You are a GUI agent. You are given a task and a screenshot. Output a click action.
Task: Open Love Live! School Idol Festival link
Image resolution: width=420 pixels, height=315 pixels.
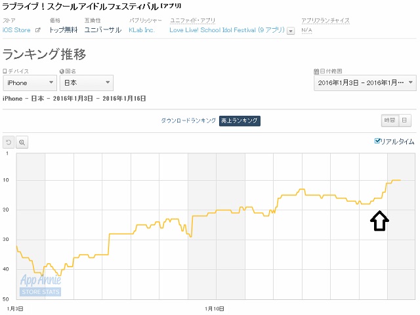click(227, 30)
